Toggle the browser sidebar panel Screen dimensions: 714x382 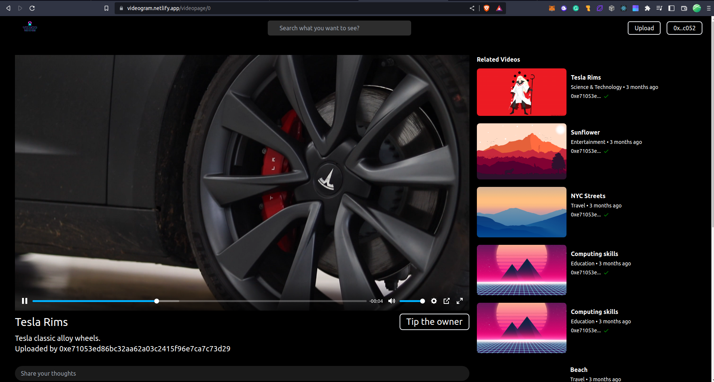(x=671, y=8)
